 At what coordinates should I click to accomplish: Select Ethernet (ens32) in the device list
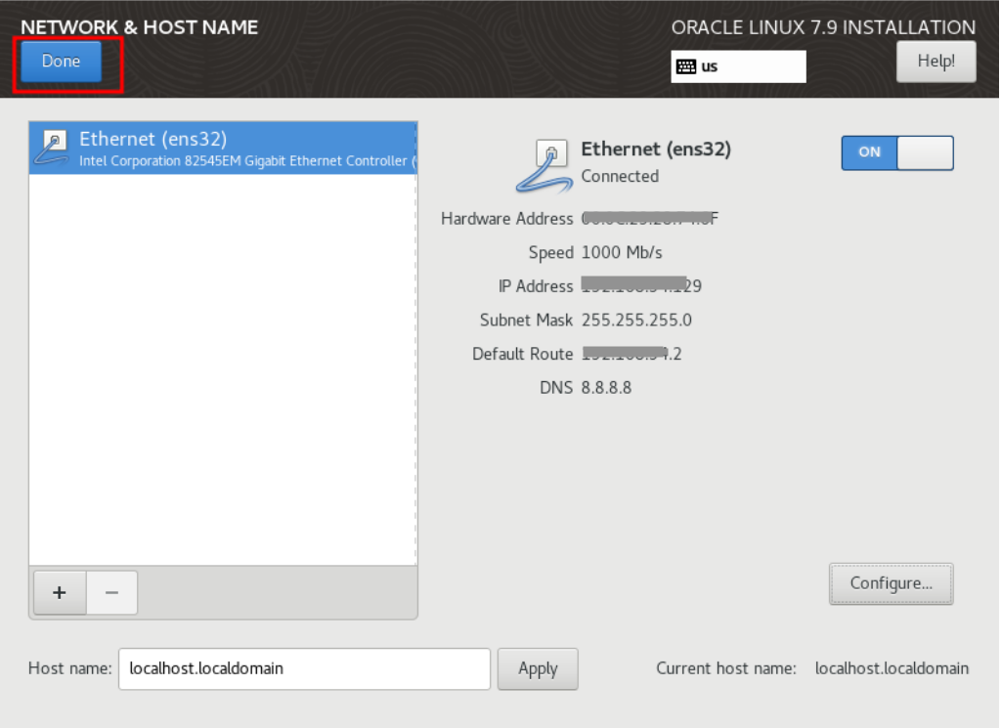pyautogui.click(x=223, y=148)
